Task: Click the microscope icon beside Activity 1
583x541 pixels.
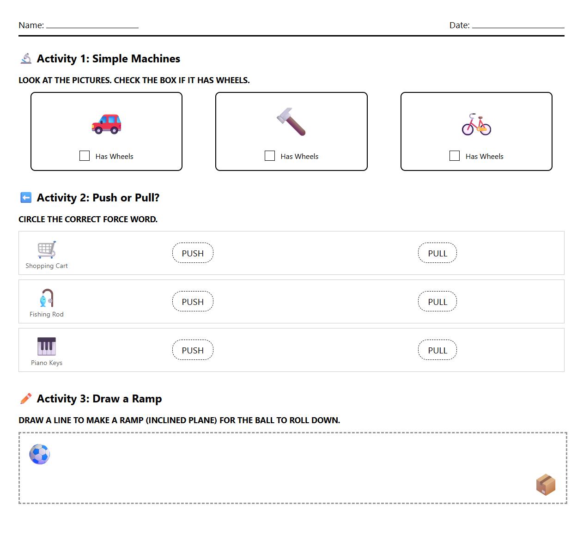Action: click(x=26, y=59)
